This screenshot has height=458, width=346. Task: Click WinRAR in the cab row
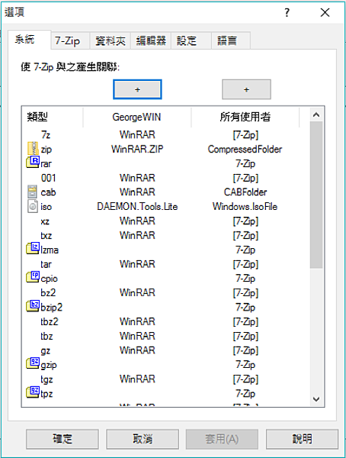coord(137,192)
